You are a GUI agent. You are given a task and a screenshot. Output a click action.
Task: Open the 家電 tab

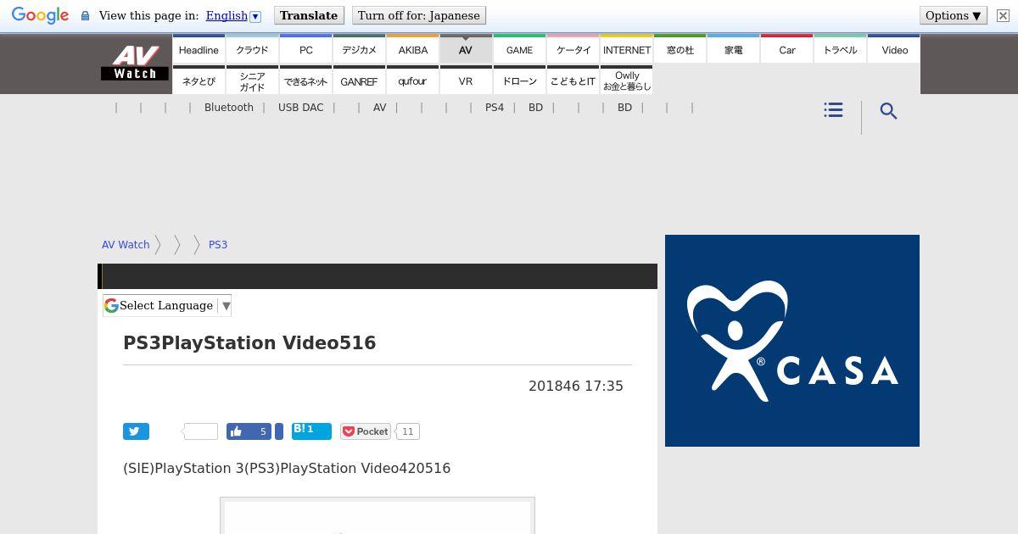click(734, 49)
